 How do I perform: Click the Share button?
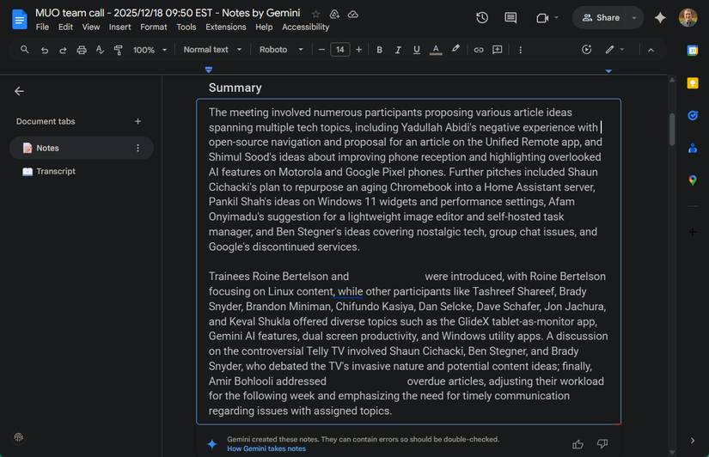click(601, 17)
